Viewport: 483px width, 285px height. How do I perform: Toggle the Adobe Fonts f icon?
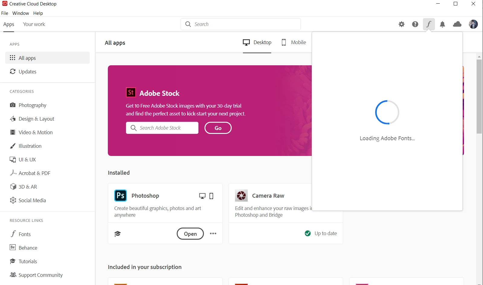click(429, 24)
